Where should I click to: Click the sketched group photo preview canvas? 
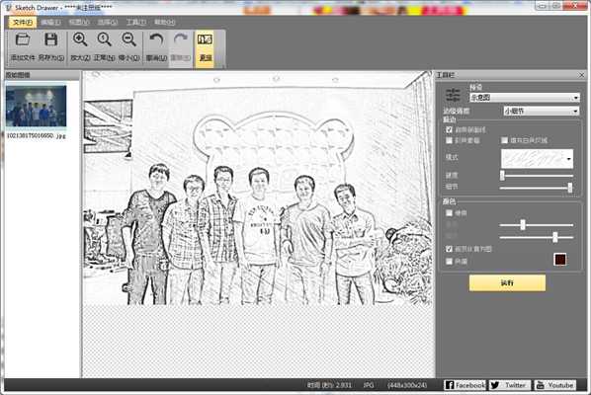pyautogui.click(x=257, y=189)
